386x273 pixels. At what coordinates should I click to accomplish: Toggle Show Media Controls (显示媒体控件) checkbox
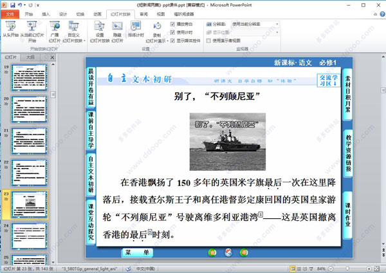point(172,41)
